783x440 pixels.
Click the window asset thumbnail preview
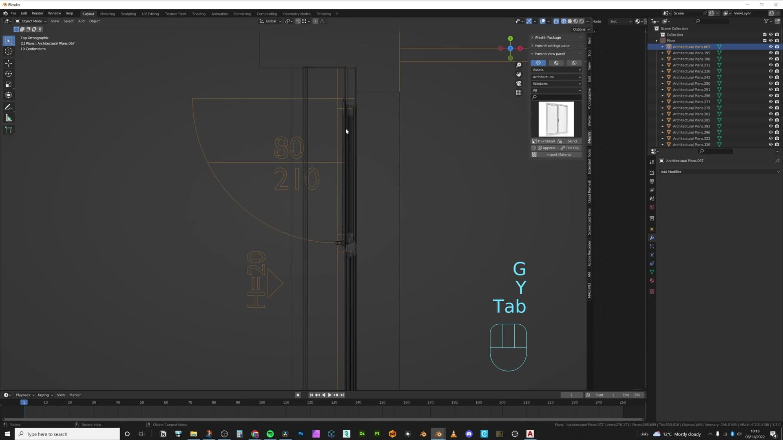pyautogui.click(x=556, y=119)
